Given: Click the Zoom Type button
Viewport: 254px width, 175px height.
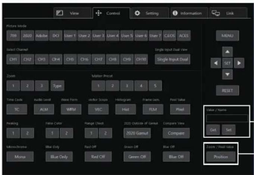Looking at the screenshot, I should pyautogui.click(x=57, y=86).
